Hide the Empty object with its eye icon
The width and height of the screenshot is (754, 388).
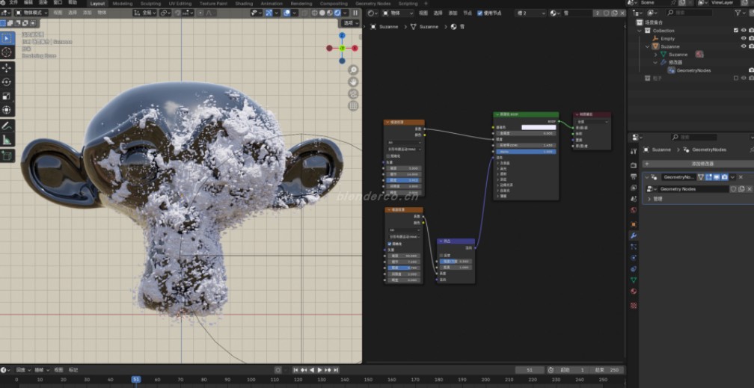click(744, 38)
